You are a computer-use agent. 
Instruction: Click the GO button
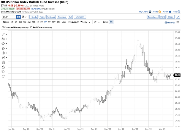18,17
